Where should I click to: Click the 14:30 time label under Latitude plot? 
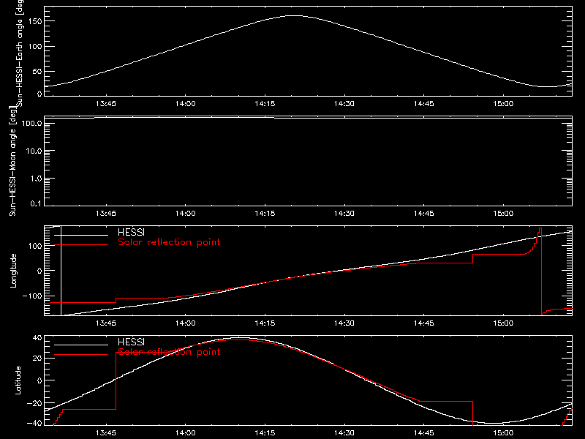click(x=344, y=433)
